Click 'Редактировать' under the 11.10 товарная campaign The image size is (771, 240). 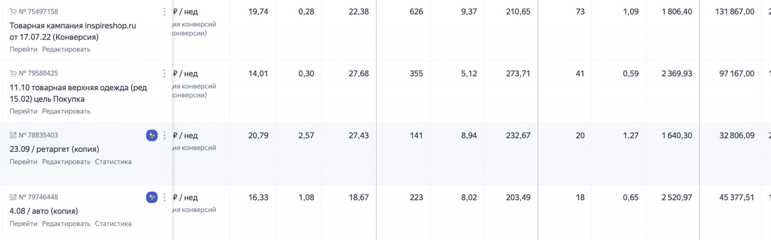click(x=66, y=111)
